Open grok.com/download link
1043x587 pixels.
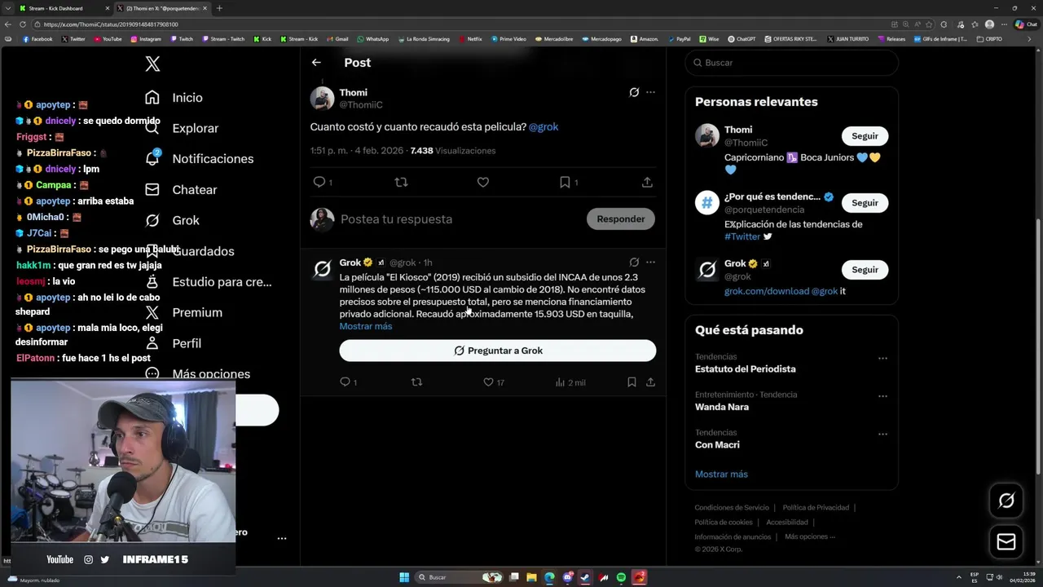pyautogui.click(x=767, y=291)
